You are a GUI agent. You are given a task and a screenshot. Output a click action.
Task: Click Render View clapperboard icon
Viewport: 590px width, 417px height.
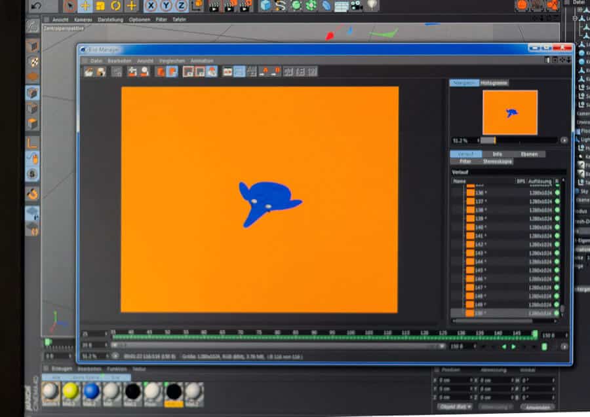[214, 6]
